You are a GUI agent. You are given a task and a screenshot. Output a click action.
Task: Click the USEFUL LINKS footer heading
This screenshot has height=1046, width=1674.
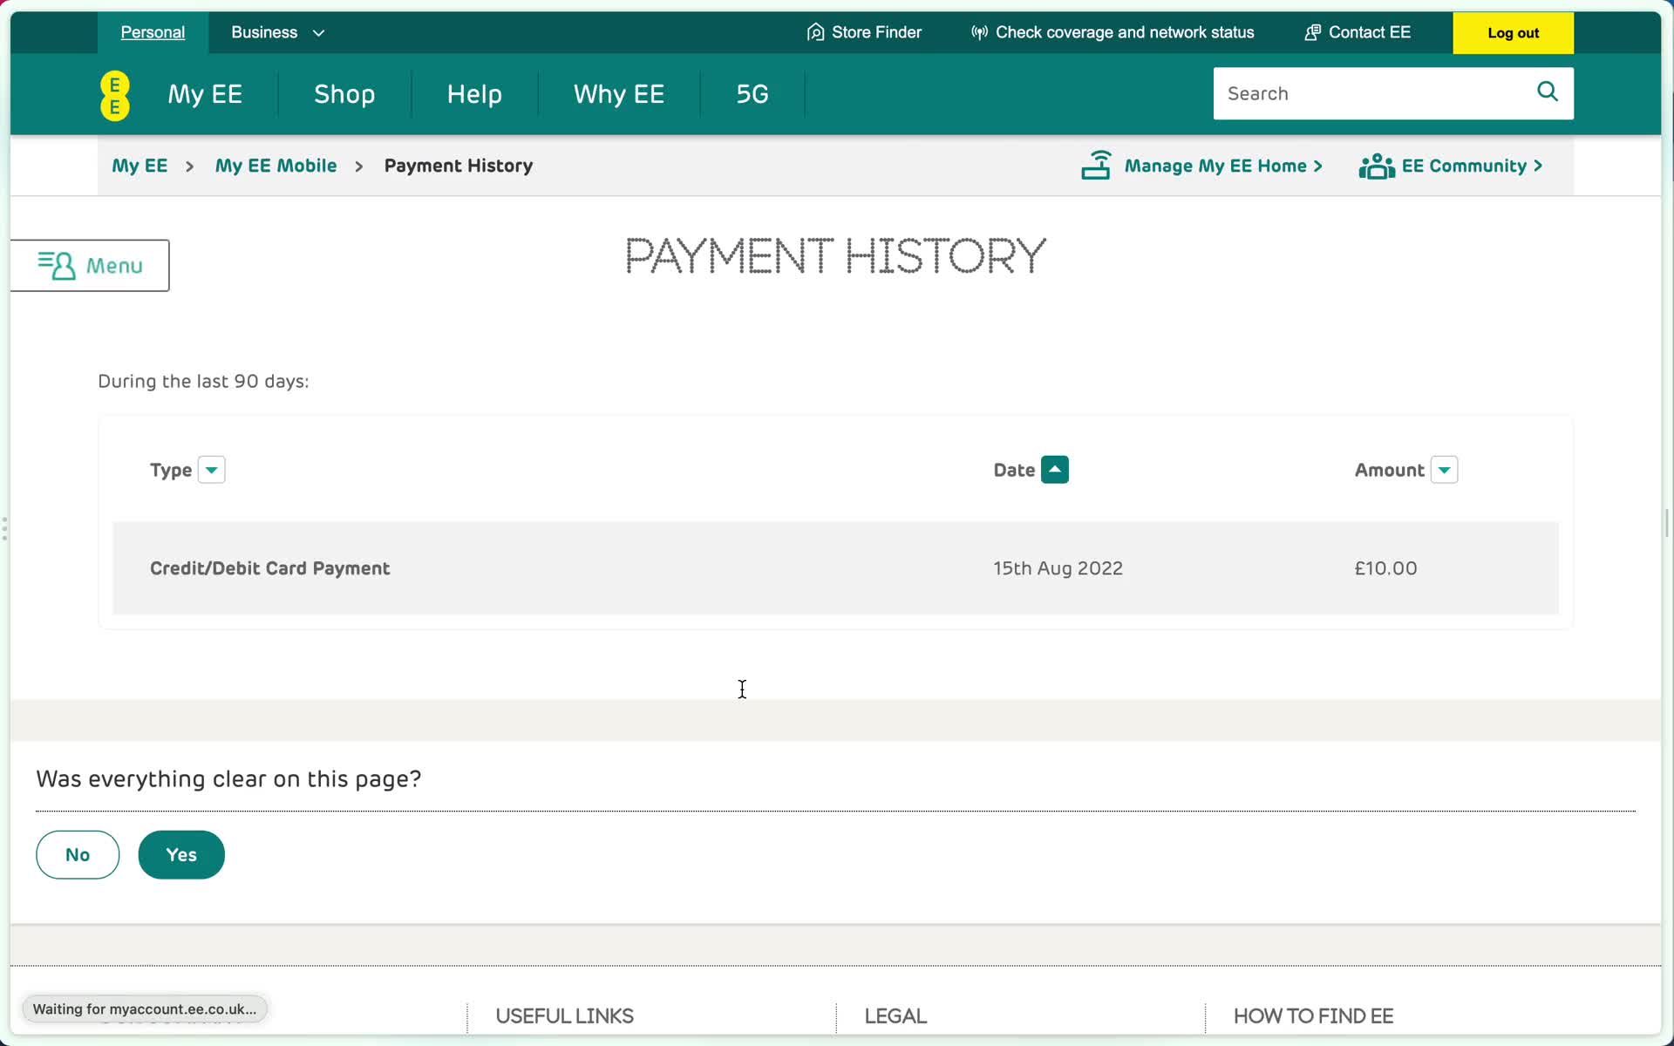point(564,1016)
